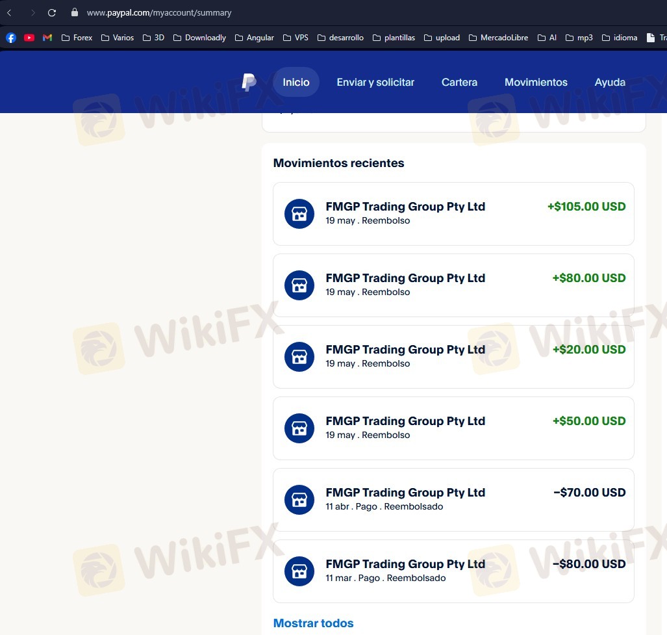This screenshot has height=635, width=667.
Task: Click the store icon of the +$80.00 refund
Action: click(299, 285)
